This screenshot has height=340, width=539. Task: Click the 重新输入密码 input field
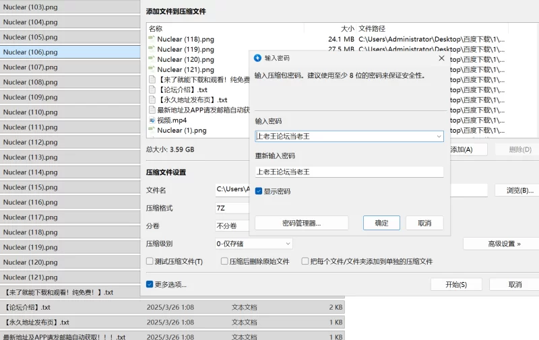point(349,172)
